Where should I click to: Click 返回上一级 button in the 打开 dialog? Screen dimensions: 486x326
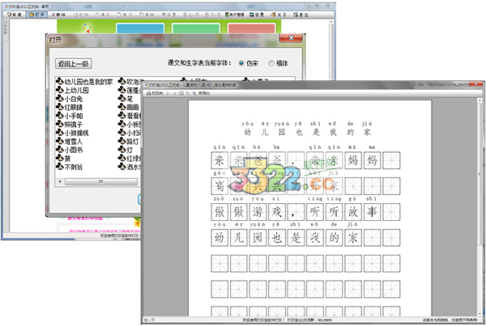click(x=74, y=64)
